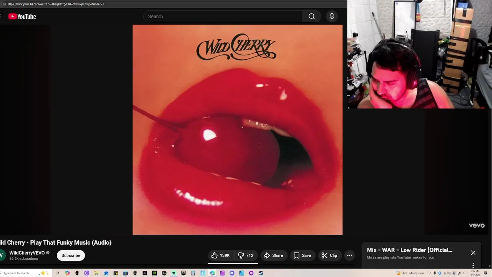Open the touch keyboard tray icon
Screen dimensions: 492x277
coord(465,273)
